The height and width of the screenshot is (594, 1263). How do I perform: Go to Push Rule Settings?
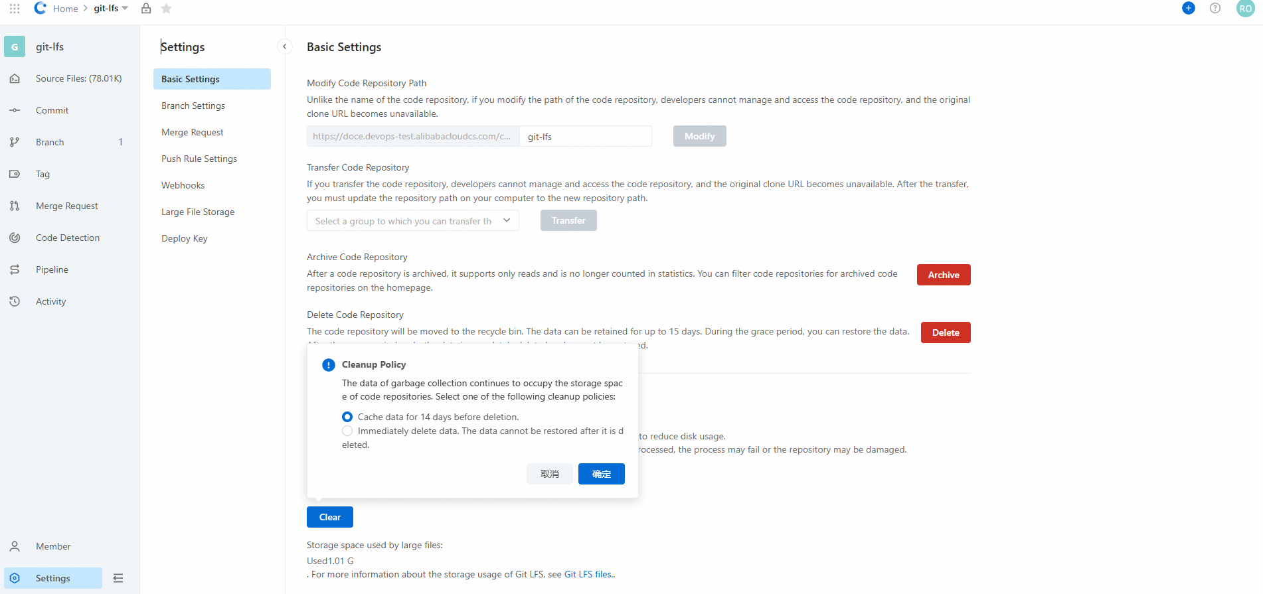click(x=199, y=159)
